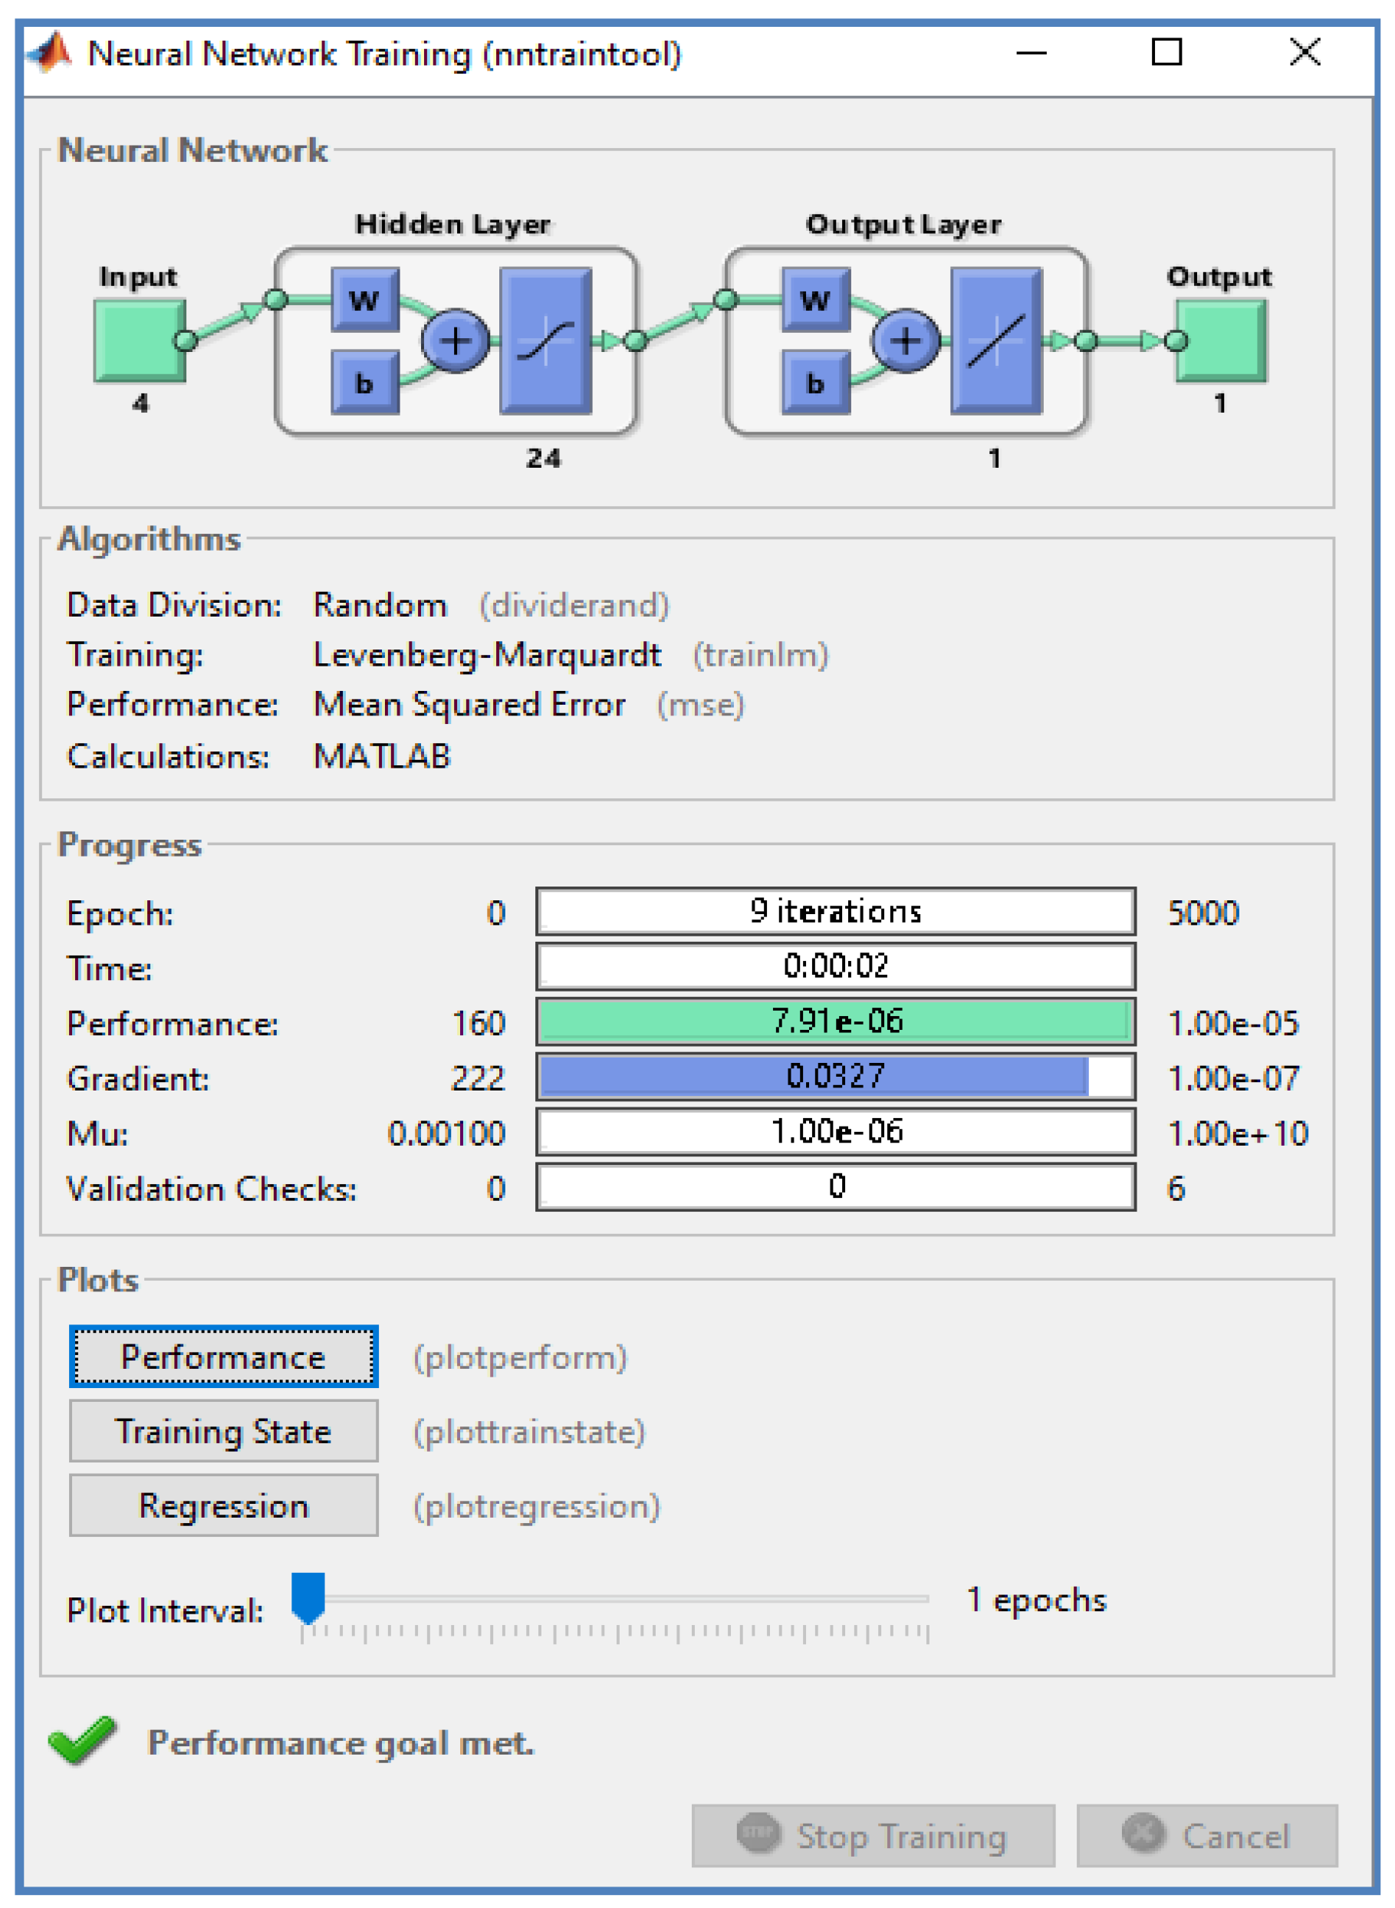Maximize the nntraintool window
The image size is (1395, 1908).
pos(1167,53)
